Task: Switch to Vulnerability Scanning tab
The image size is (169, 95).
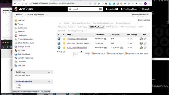Action: point(75,31)
